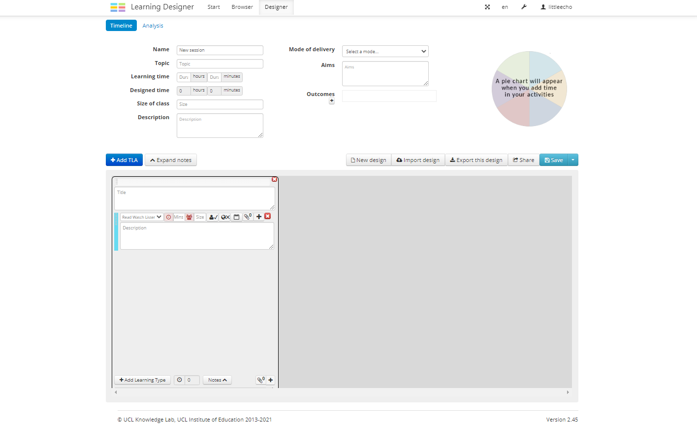Screen dimensions: 697x424
Task: Expand notes with the Expand notes button
Action: point(171,160)
